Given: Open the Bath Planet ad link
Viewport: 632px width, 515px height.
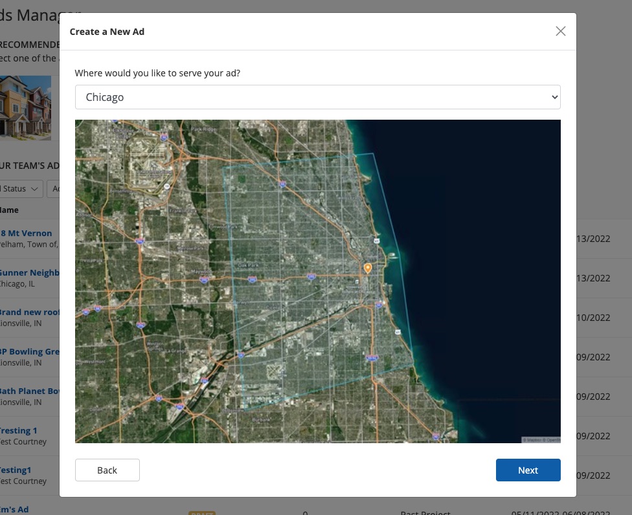Looking at the screenshot, I should point(30,391).
